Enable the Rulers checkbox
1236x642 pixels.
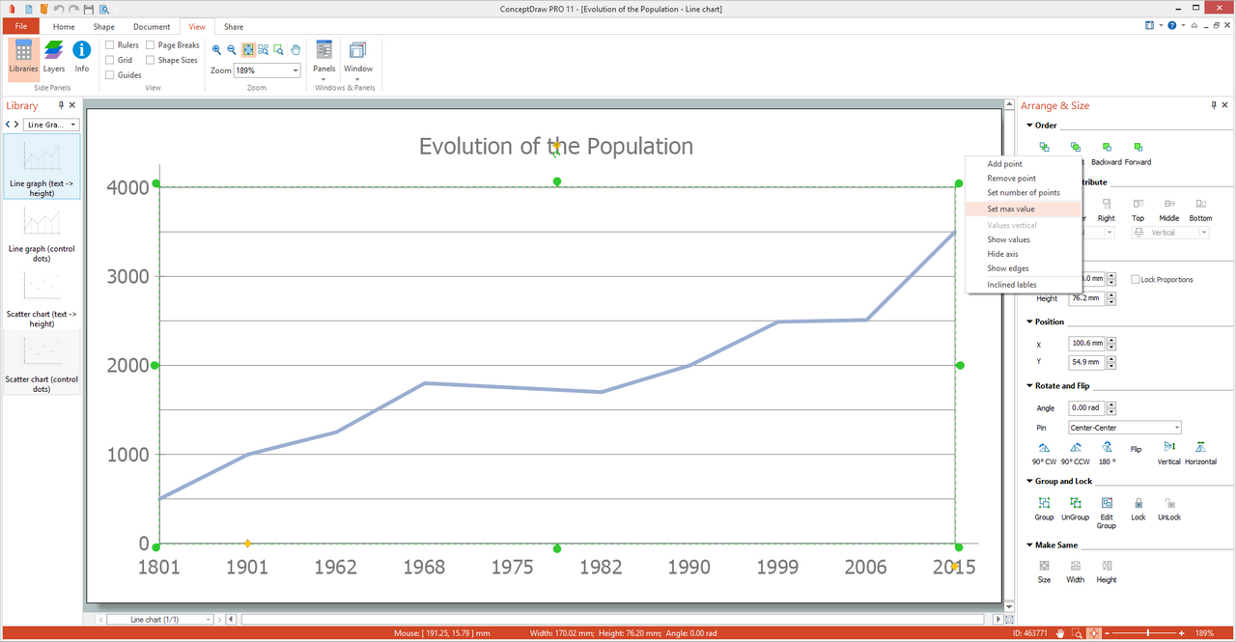pos(110,45)
